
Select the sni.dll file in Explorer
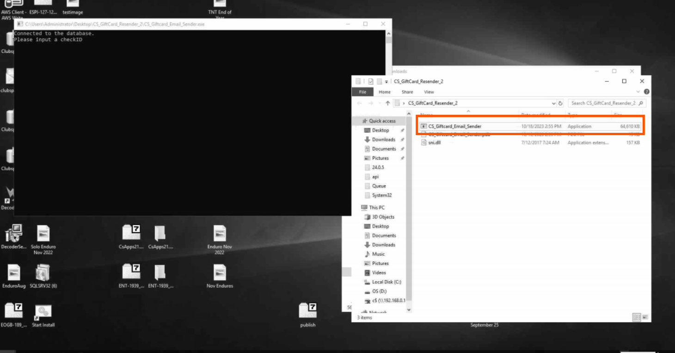pos(434,143)
